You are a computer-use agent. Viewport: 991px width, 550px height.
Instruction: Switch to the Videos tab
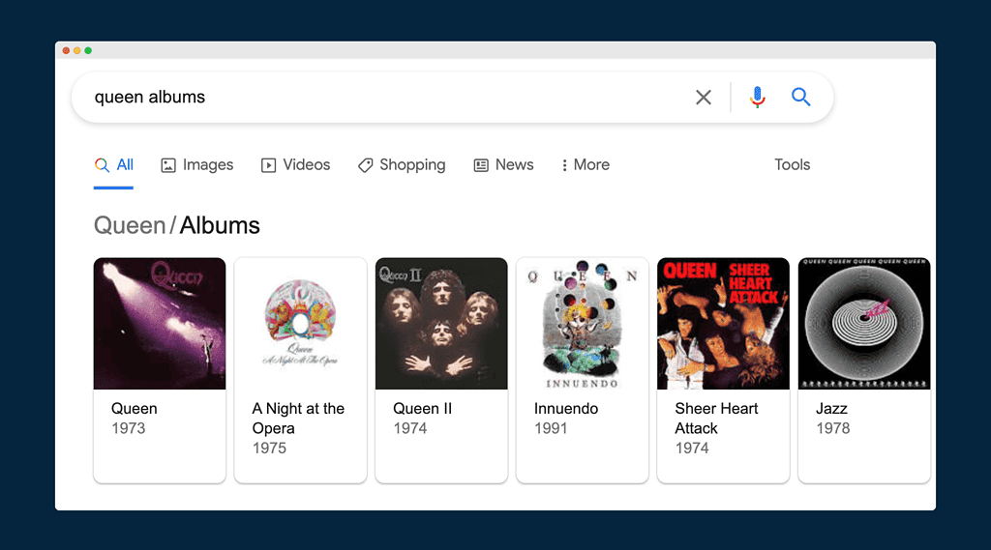(296, 165)
